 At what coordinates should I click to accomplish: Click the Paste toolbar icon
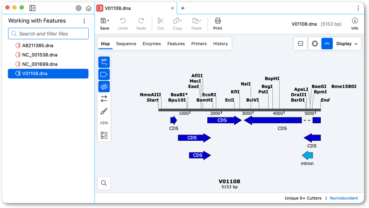pyautogui.click(x=195, y=21)
